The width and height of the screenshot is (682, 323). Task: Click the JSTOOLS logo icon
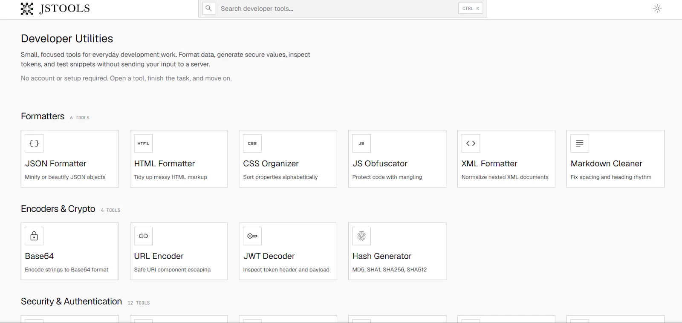(x=27, y=9)
